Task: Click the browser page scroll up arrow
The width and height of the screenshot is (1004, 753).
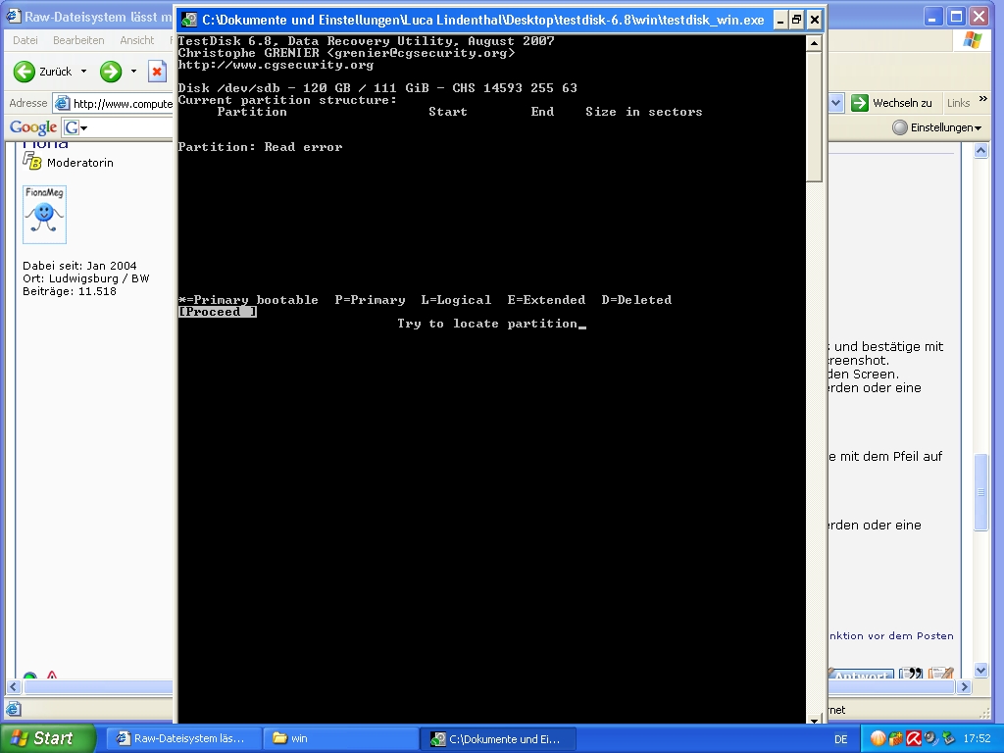Action: click(980, 151)
